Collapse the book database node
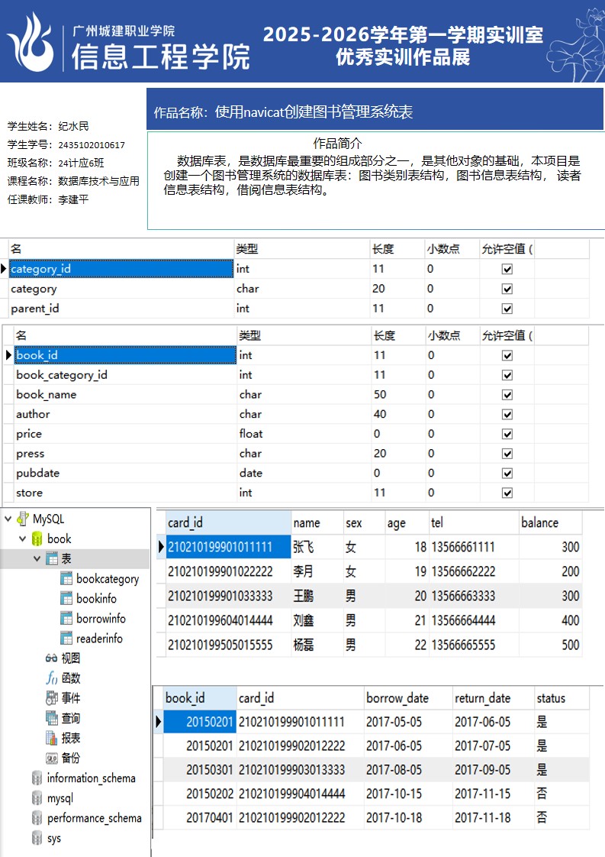605x857 pixels. [22, 539]
